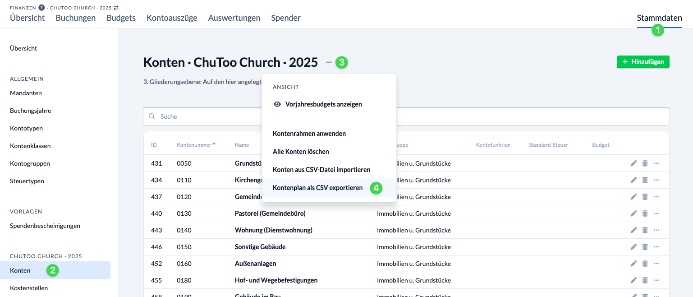Click the green Hinzufügen button

(x=643, y=62)
